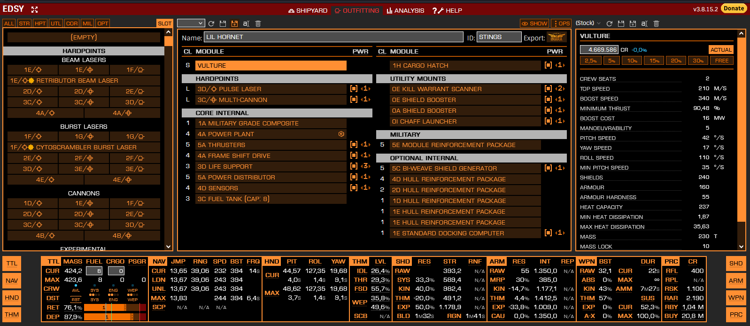
Task: Click the SHOW eye button
Action: pyautogui.click(x=534, y=23)
